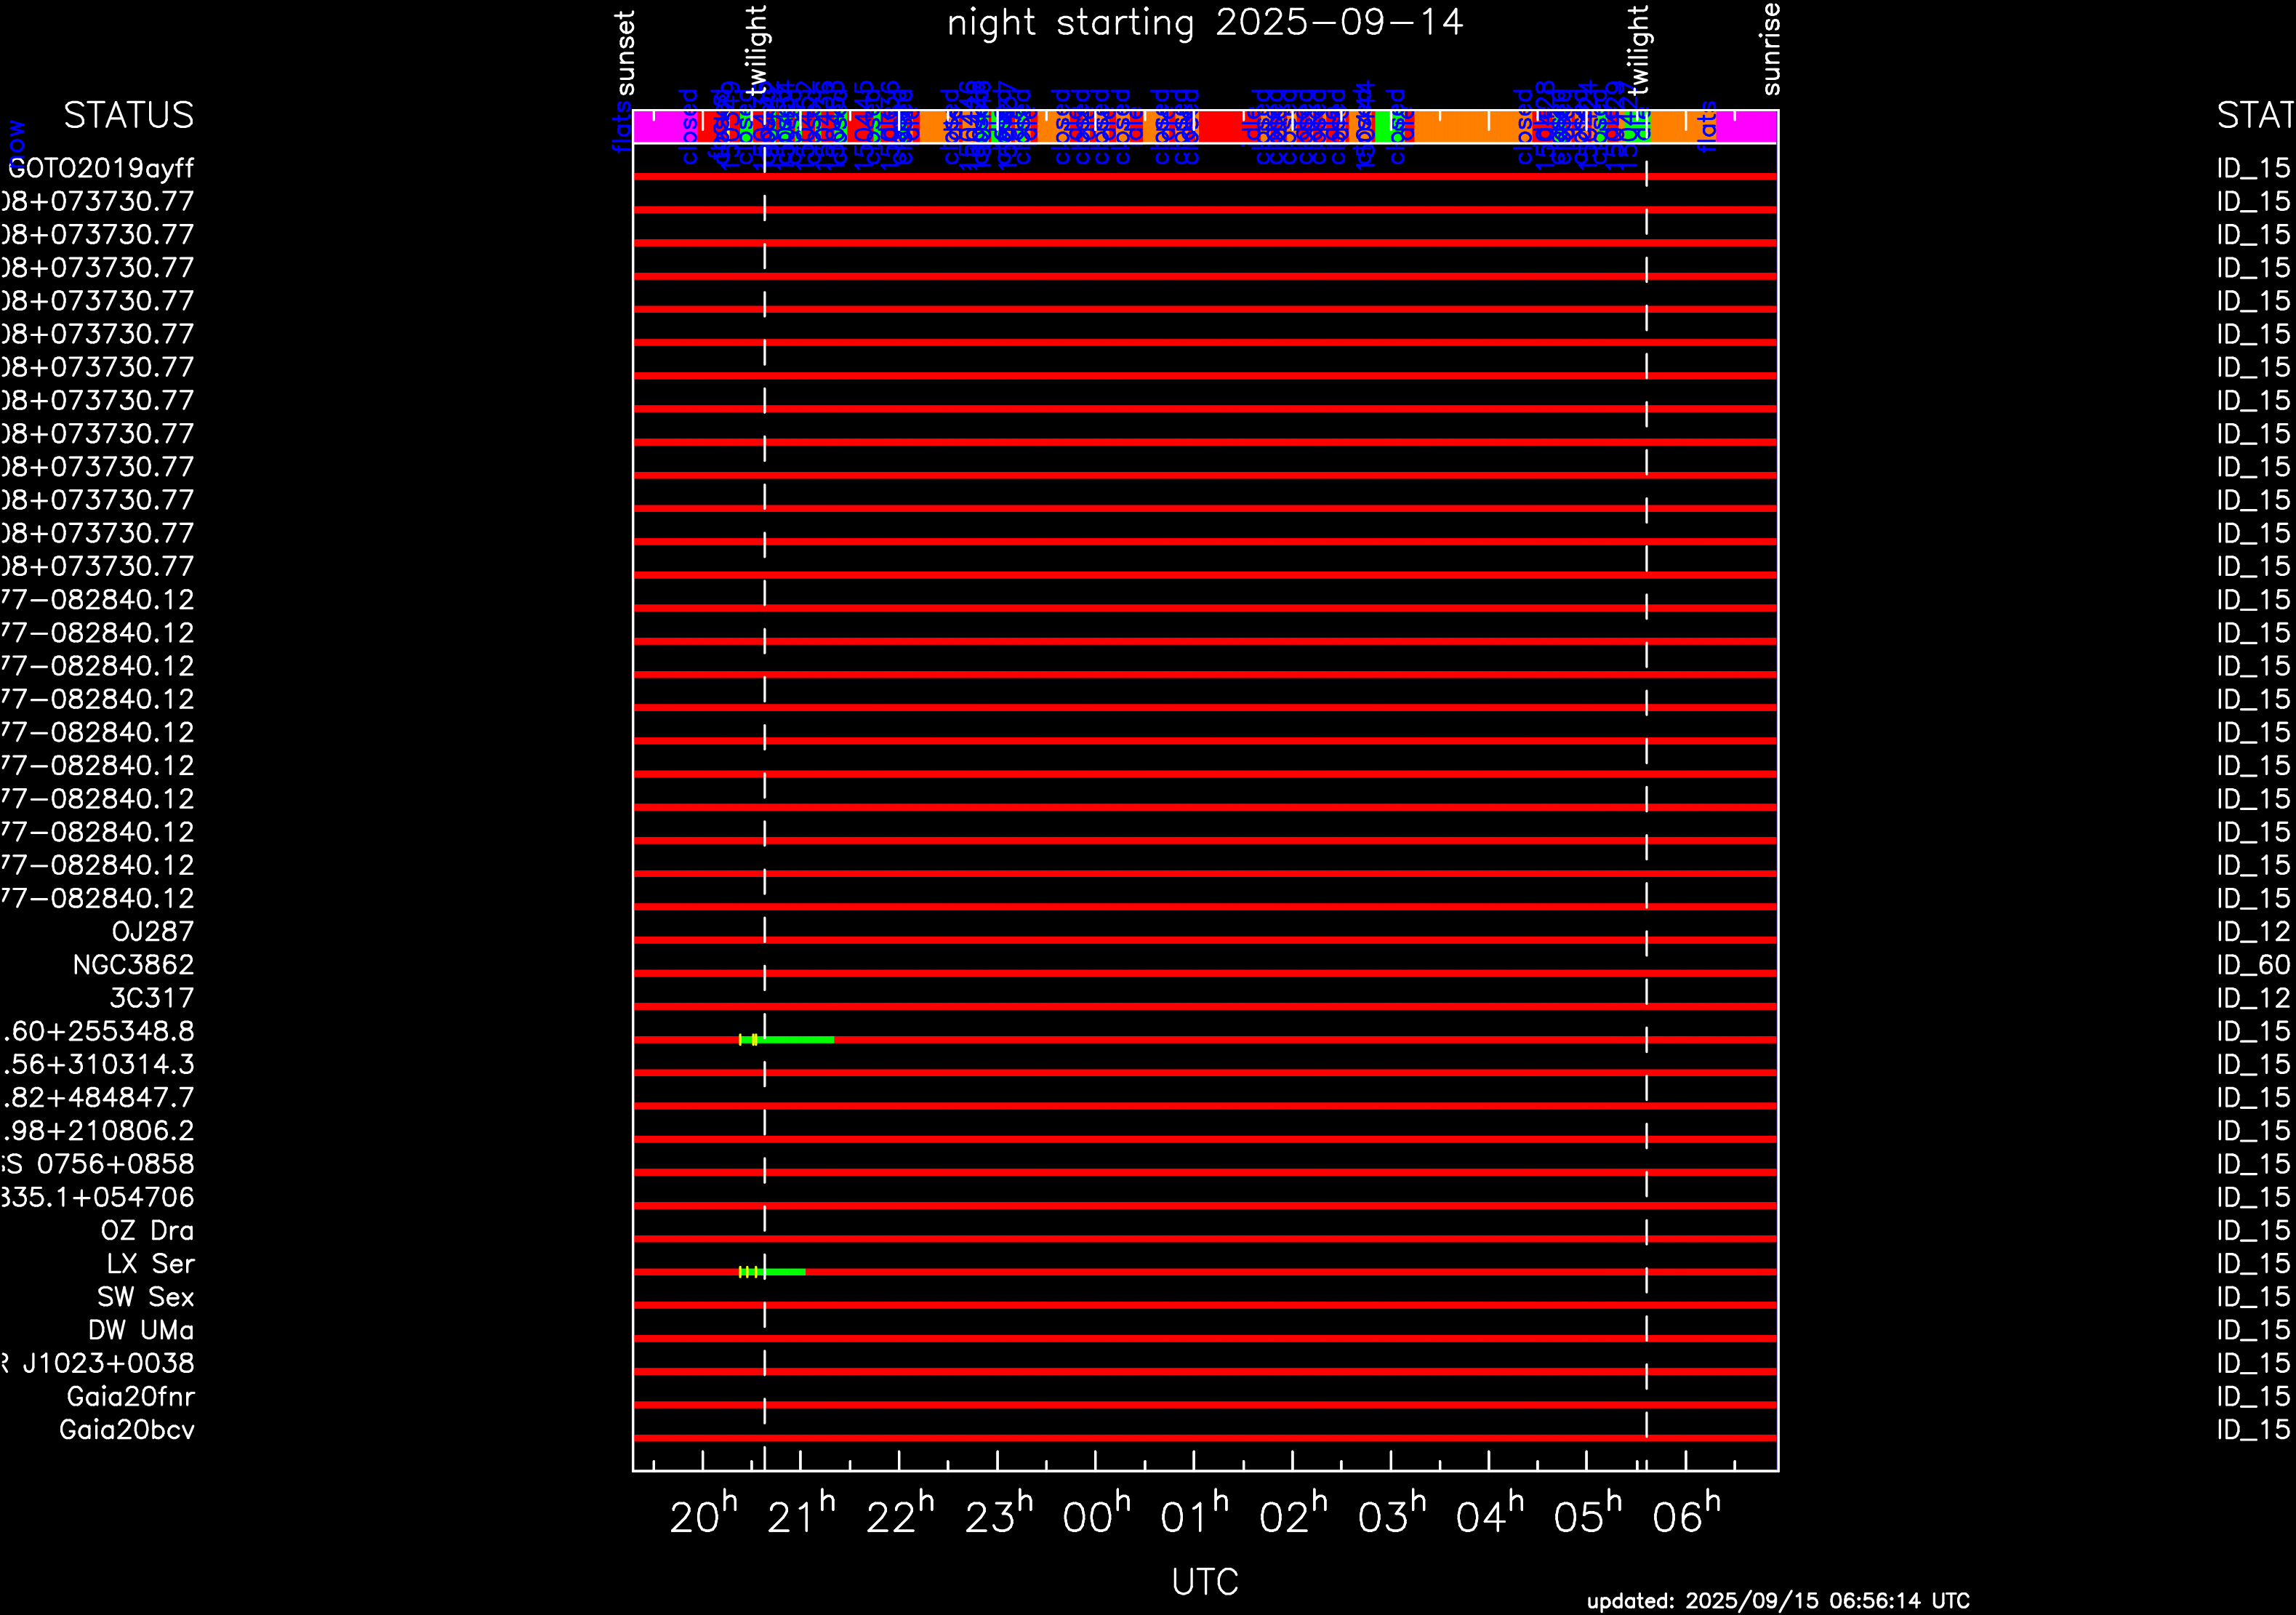Click the 3C317 target label
Viewport: 2296px width, 1615px height.
152,998
